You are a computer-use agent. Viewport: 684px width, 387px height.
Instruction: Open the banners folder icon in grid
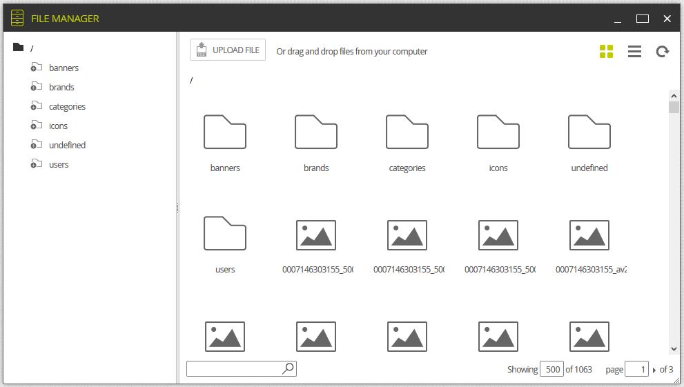tap(224, 132)
